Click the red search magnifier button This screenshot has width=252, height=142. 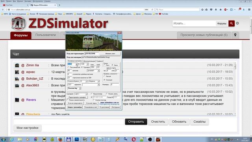(232, 24)
